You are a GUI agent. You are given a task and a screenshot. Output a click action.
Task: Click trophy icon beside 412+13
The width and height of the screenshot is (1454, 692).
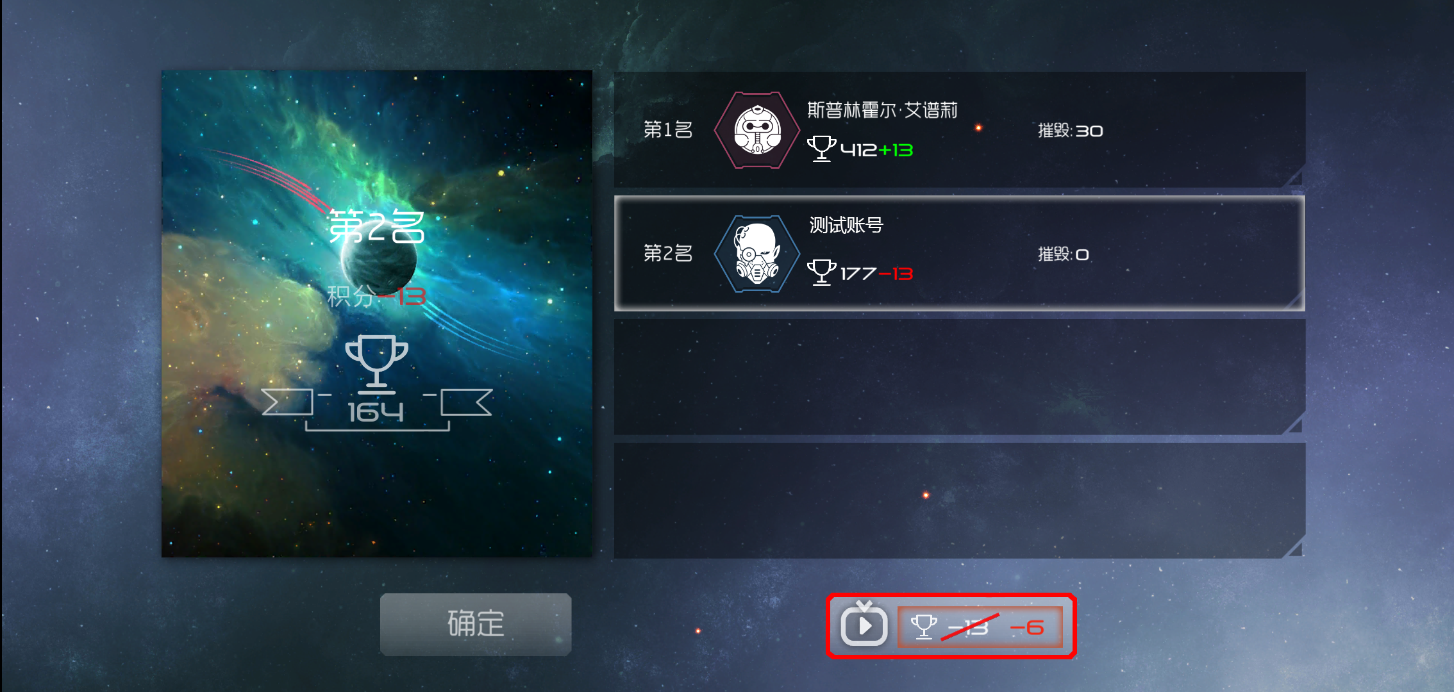tap(821, 149)
